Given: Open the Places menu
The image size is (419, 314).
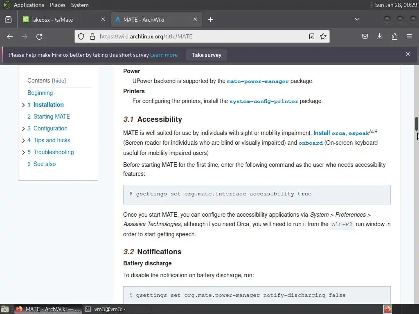Looking at the screenshot, I should click(x=57, y=5).
